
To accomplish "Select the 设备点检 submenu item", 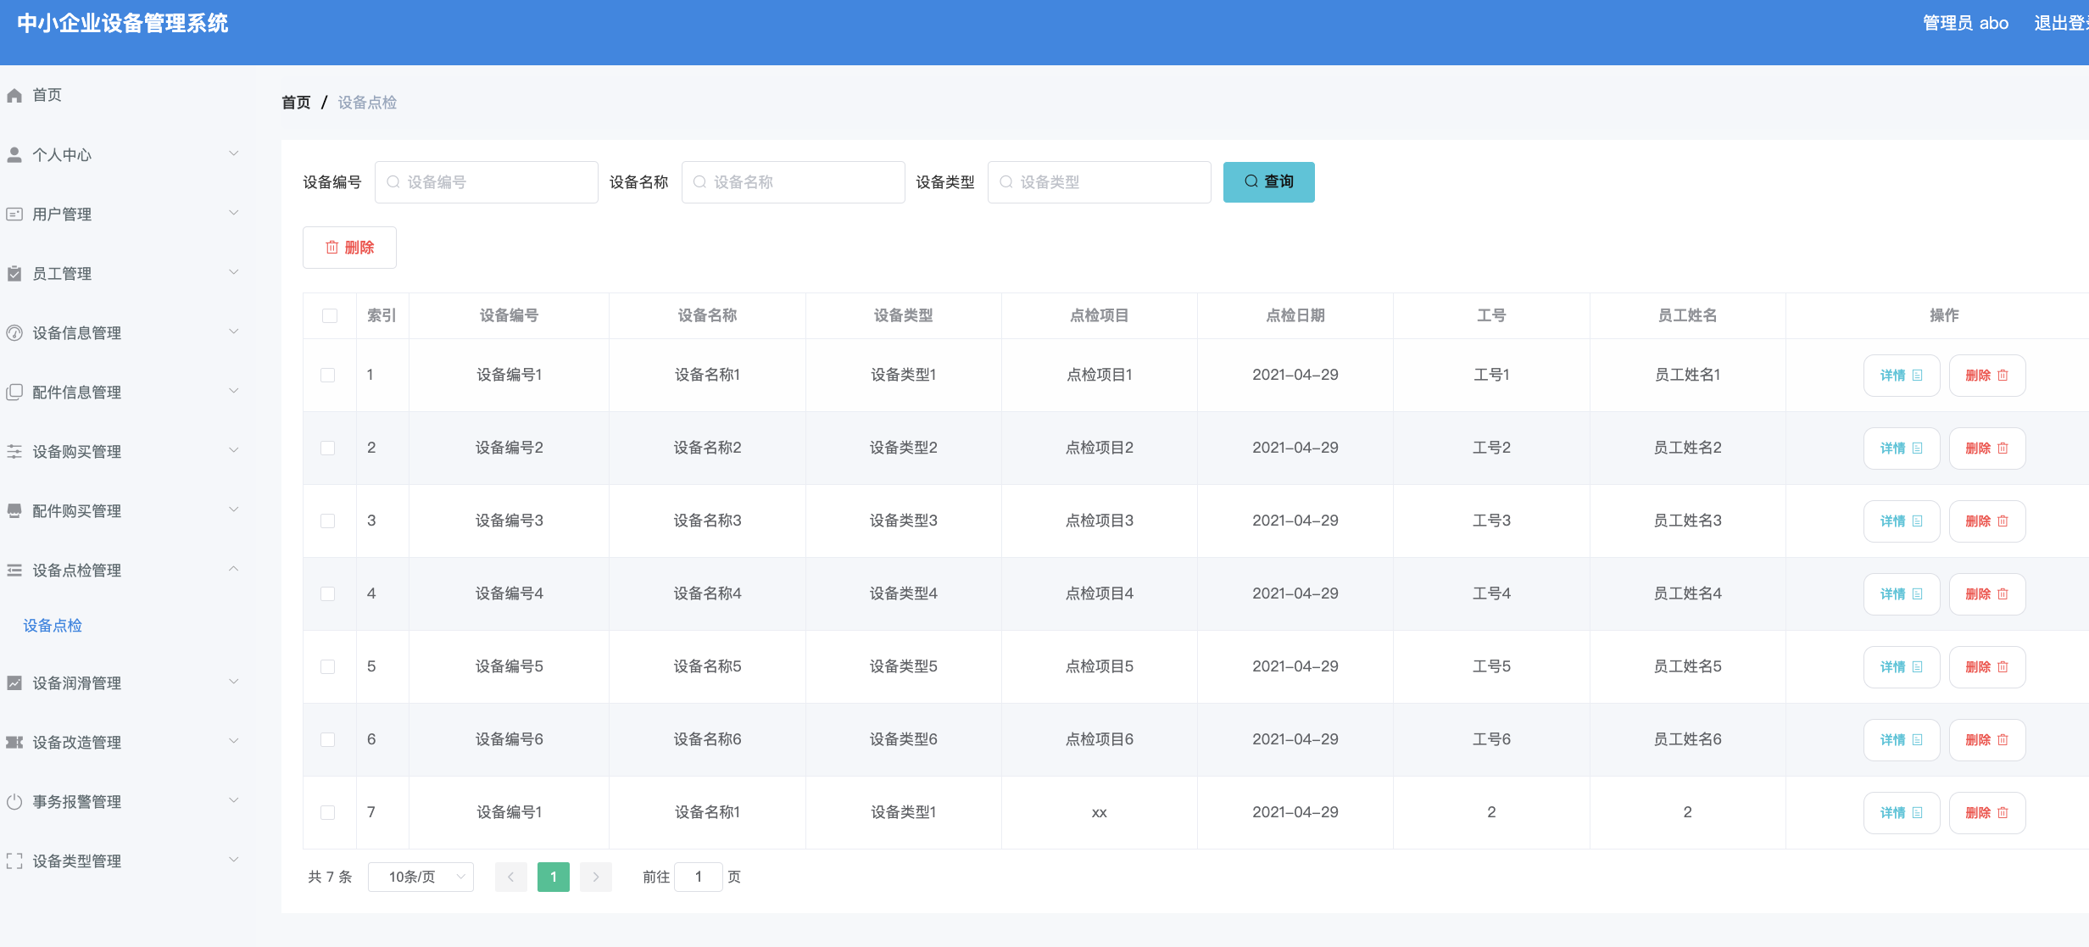I will (53, 626).
